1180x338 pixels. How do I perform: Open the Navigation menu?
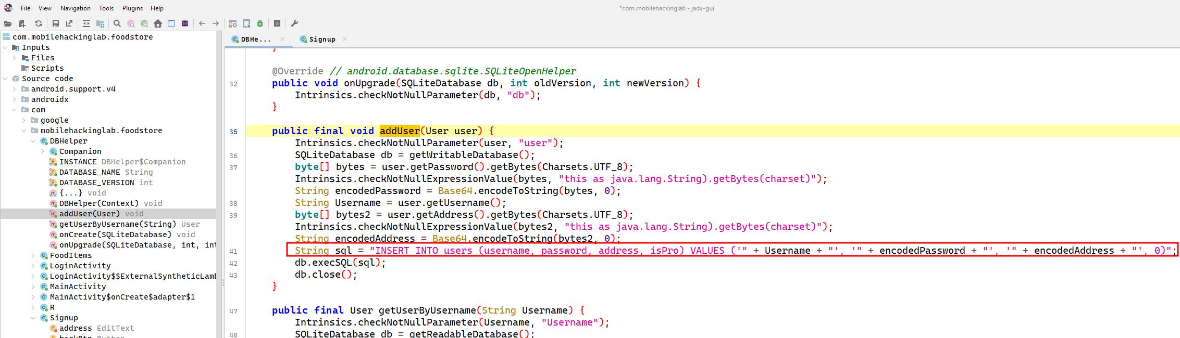(x=75, y=8)
